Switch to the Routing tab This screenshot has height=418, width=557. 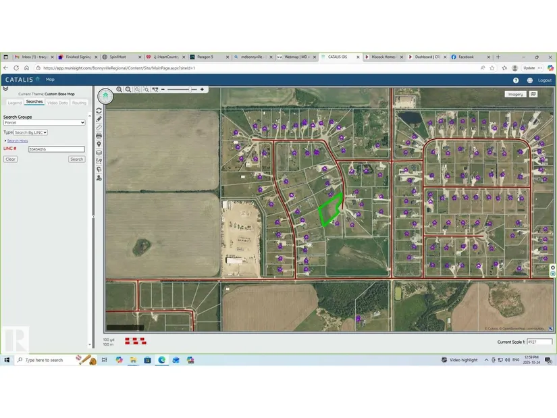79,103
